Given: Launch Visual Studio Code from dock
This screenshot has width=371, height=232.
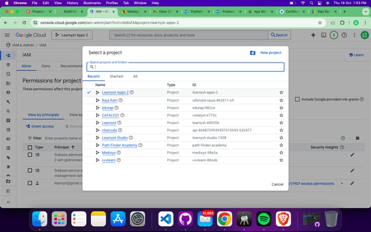Looking at the screenshot, I should point(166,219).
